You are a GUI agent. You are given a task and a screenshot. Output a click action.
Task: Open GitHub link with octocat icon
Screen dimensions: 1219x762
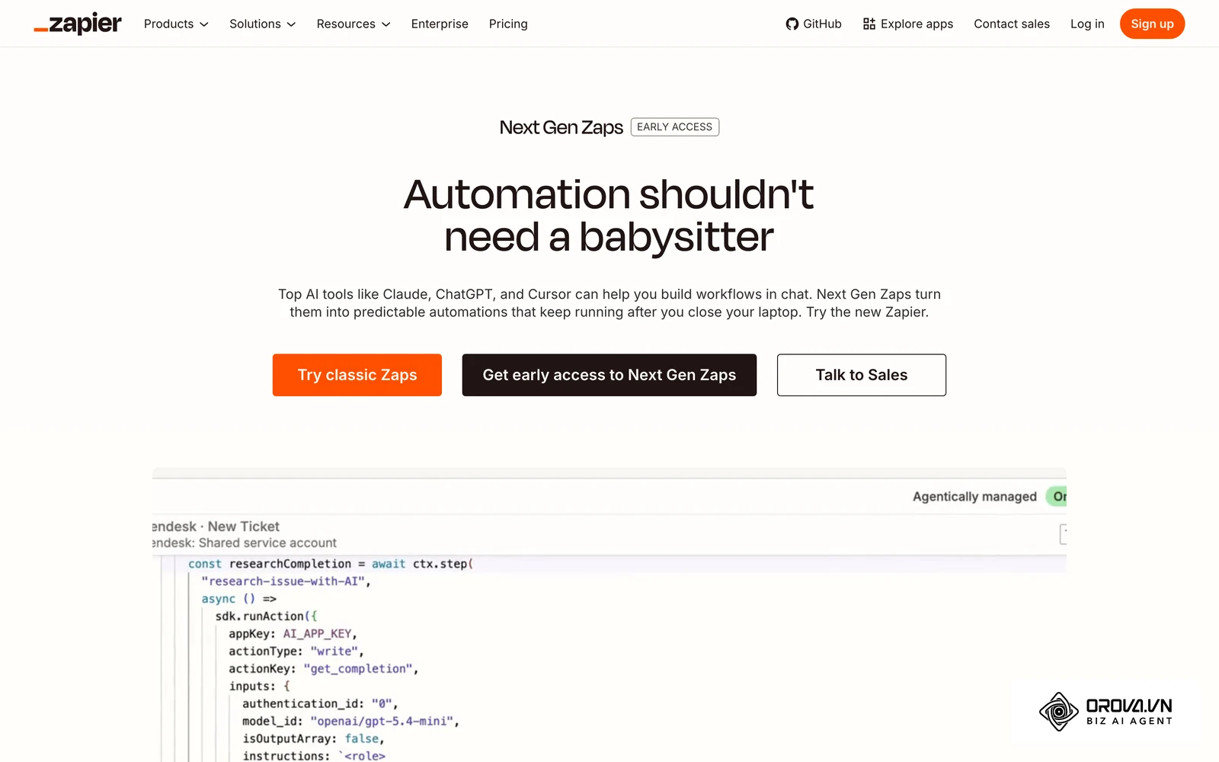point(814,24)
